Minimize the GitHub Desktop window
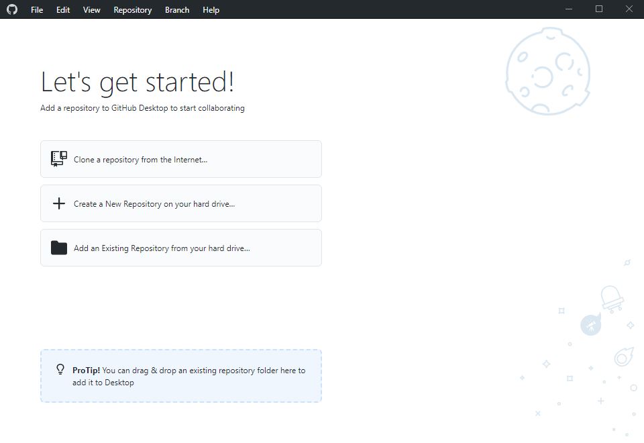This screenshot has width=644, height=443. click(569, 9)
